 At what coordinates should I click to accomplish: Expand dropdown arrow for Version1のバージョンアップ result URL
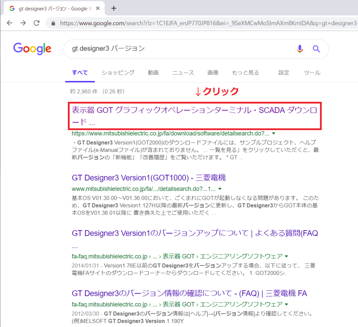[x=286, y=256]
